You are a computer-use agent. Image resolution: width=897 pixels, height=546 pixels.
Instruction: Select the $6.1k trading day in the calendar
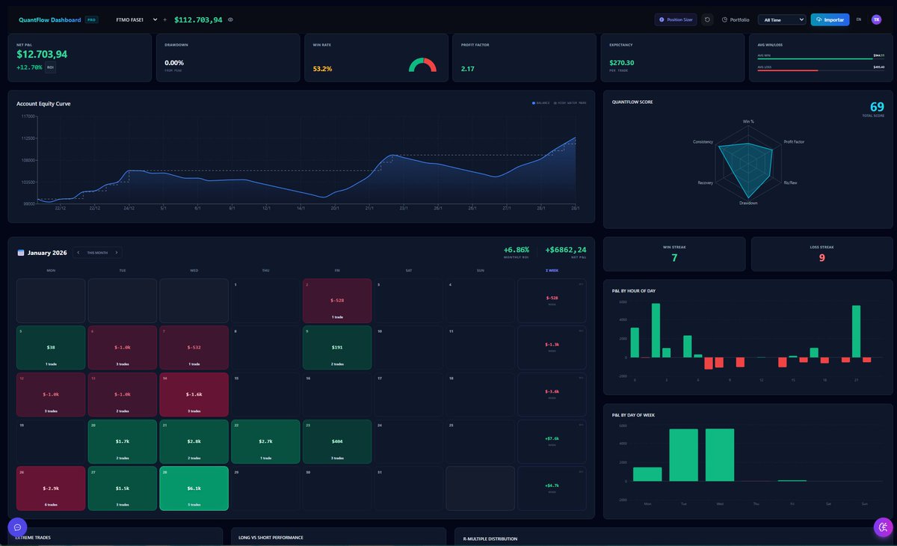pos(194,488)
